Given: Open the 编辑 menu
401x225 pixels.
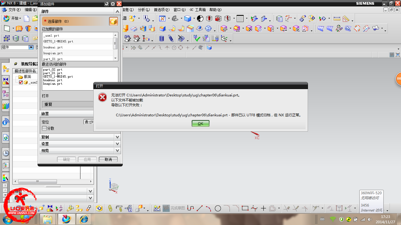Looking at the screenshot, I should pos(31,10).
